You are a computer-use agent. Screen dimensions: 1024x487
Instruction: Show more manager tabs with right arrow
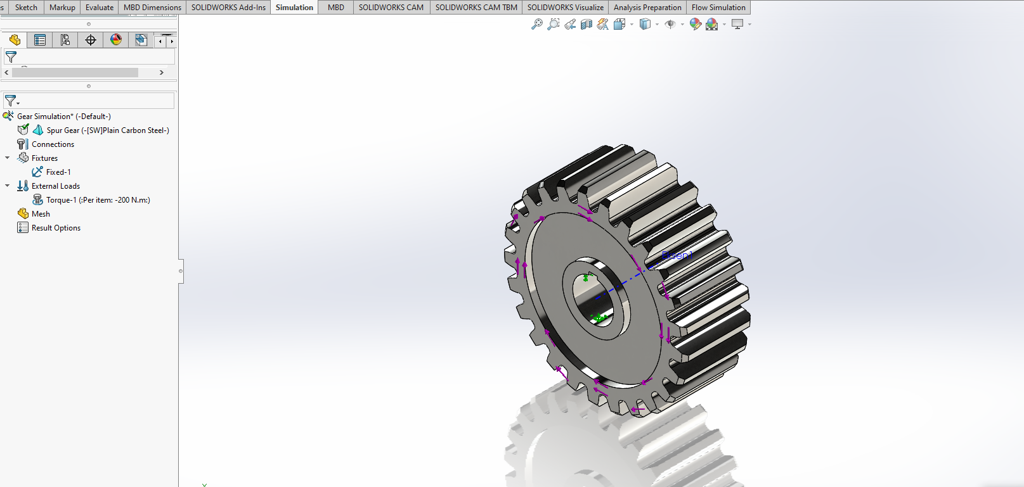click(x=171, y=41)
